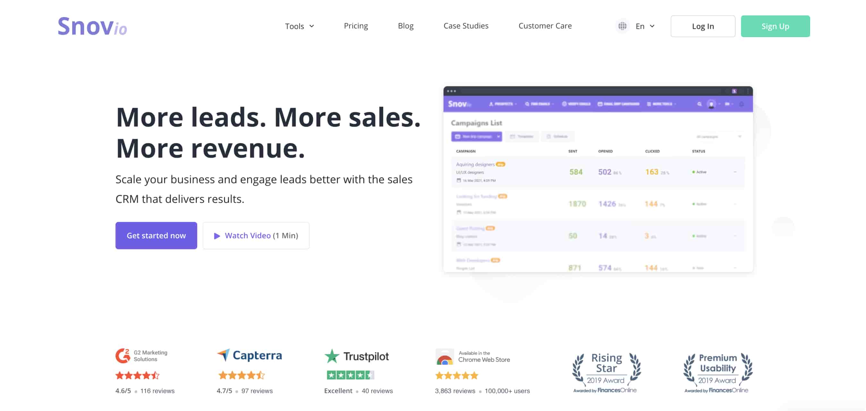Click the Capterra logo
866x411 pixels.
point(249,355)
